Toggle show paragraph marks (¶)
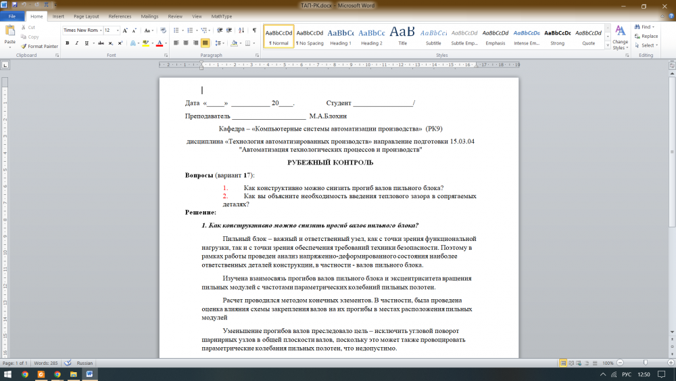Image resolution: width=676 pixels, height=381 pixels. pos(254,30)
